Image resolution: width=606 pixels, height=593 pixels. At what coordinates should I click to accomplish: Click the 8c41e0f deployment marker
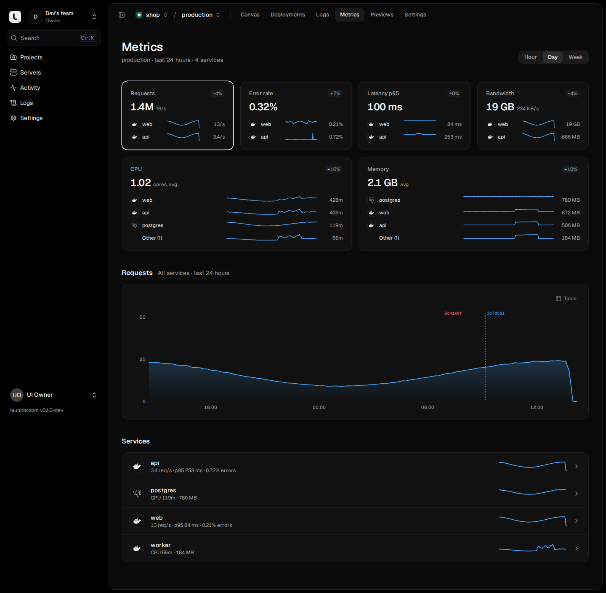453,313
